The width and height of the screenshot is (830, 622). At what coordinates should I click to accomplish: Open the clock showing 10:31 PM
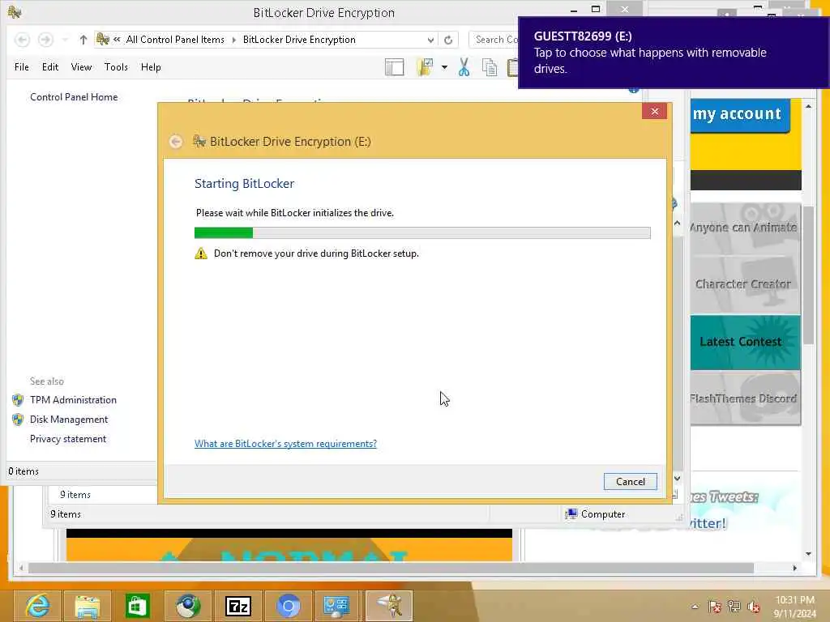[794, 607]
